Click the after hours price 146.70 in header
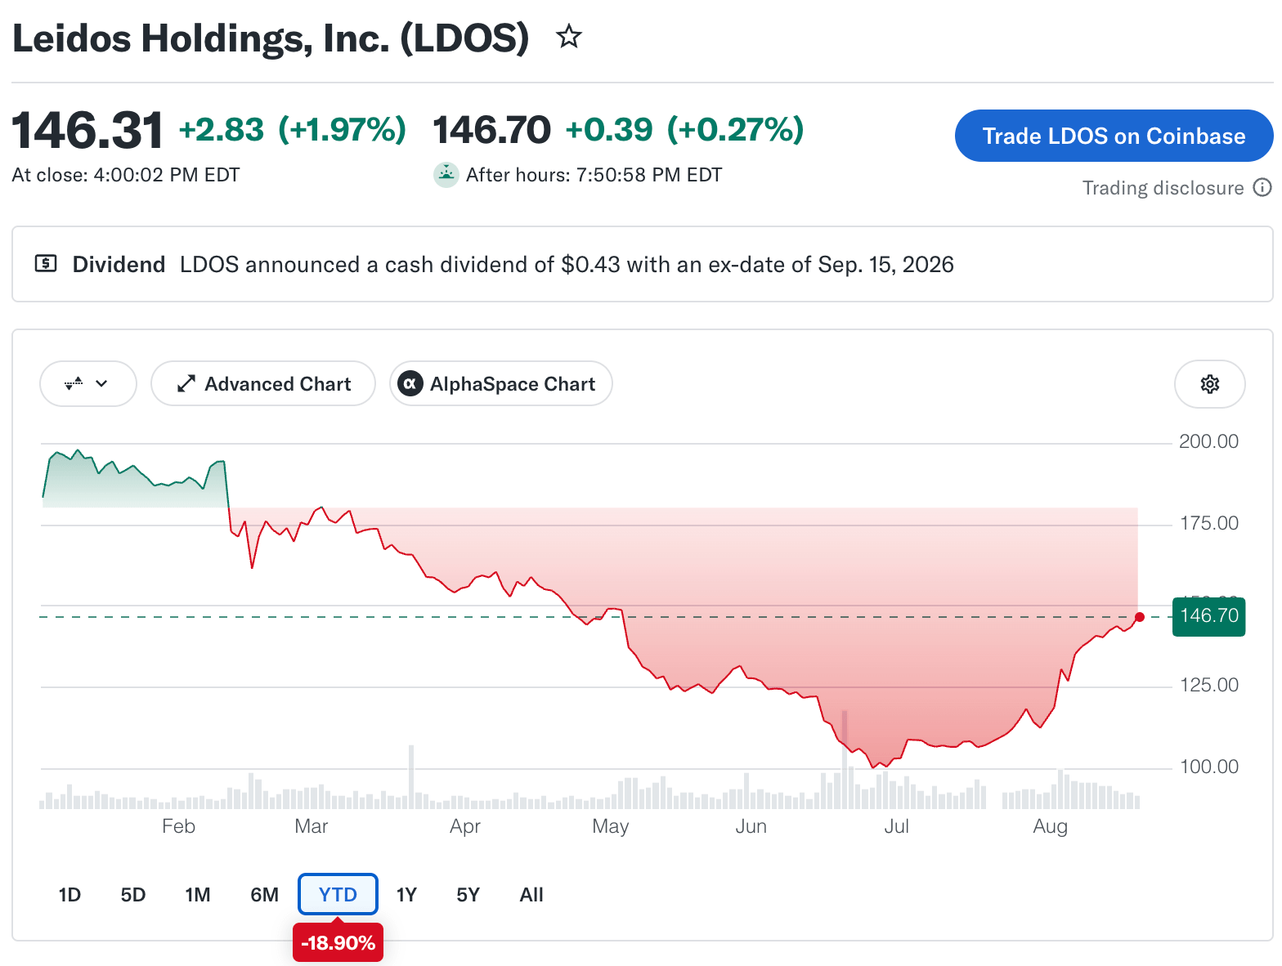The width and height of the screenshot is (1282, 966). click(491, 130)
